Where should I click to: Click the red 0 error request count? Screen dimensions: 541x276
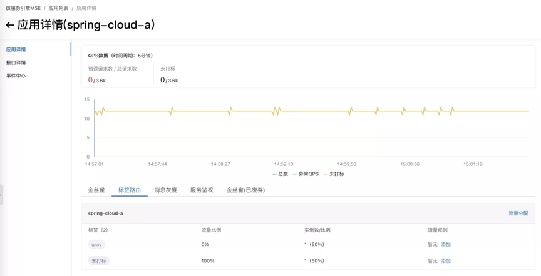point(90,80)
